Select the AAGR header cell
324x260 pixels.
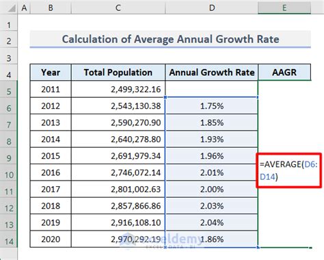284,73
